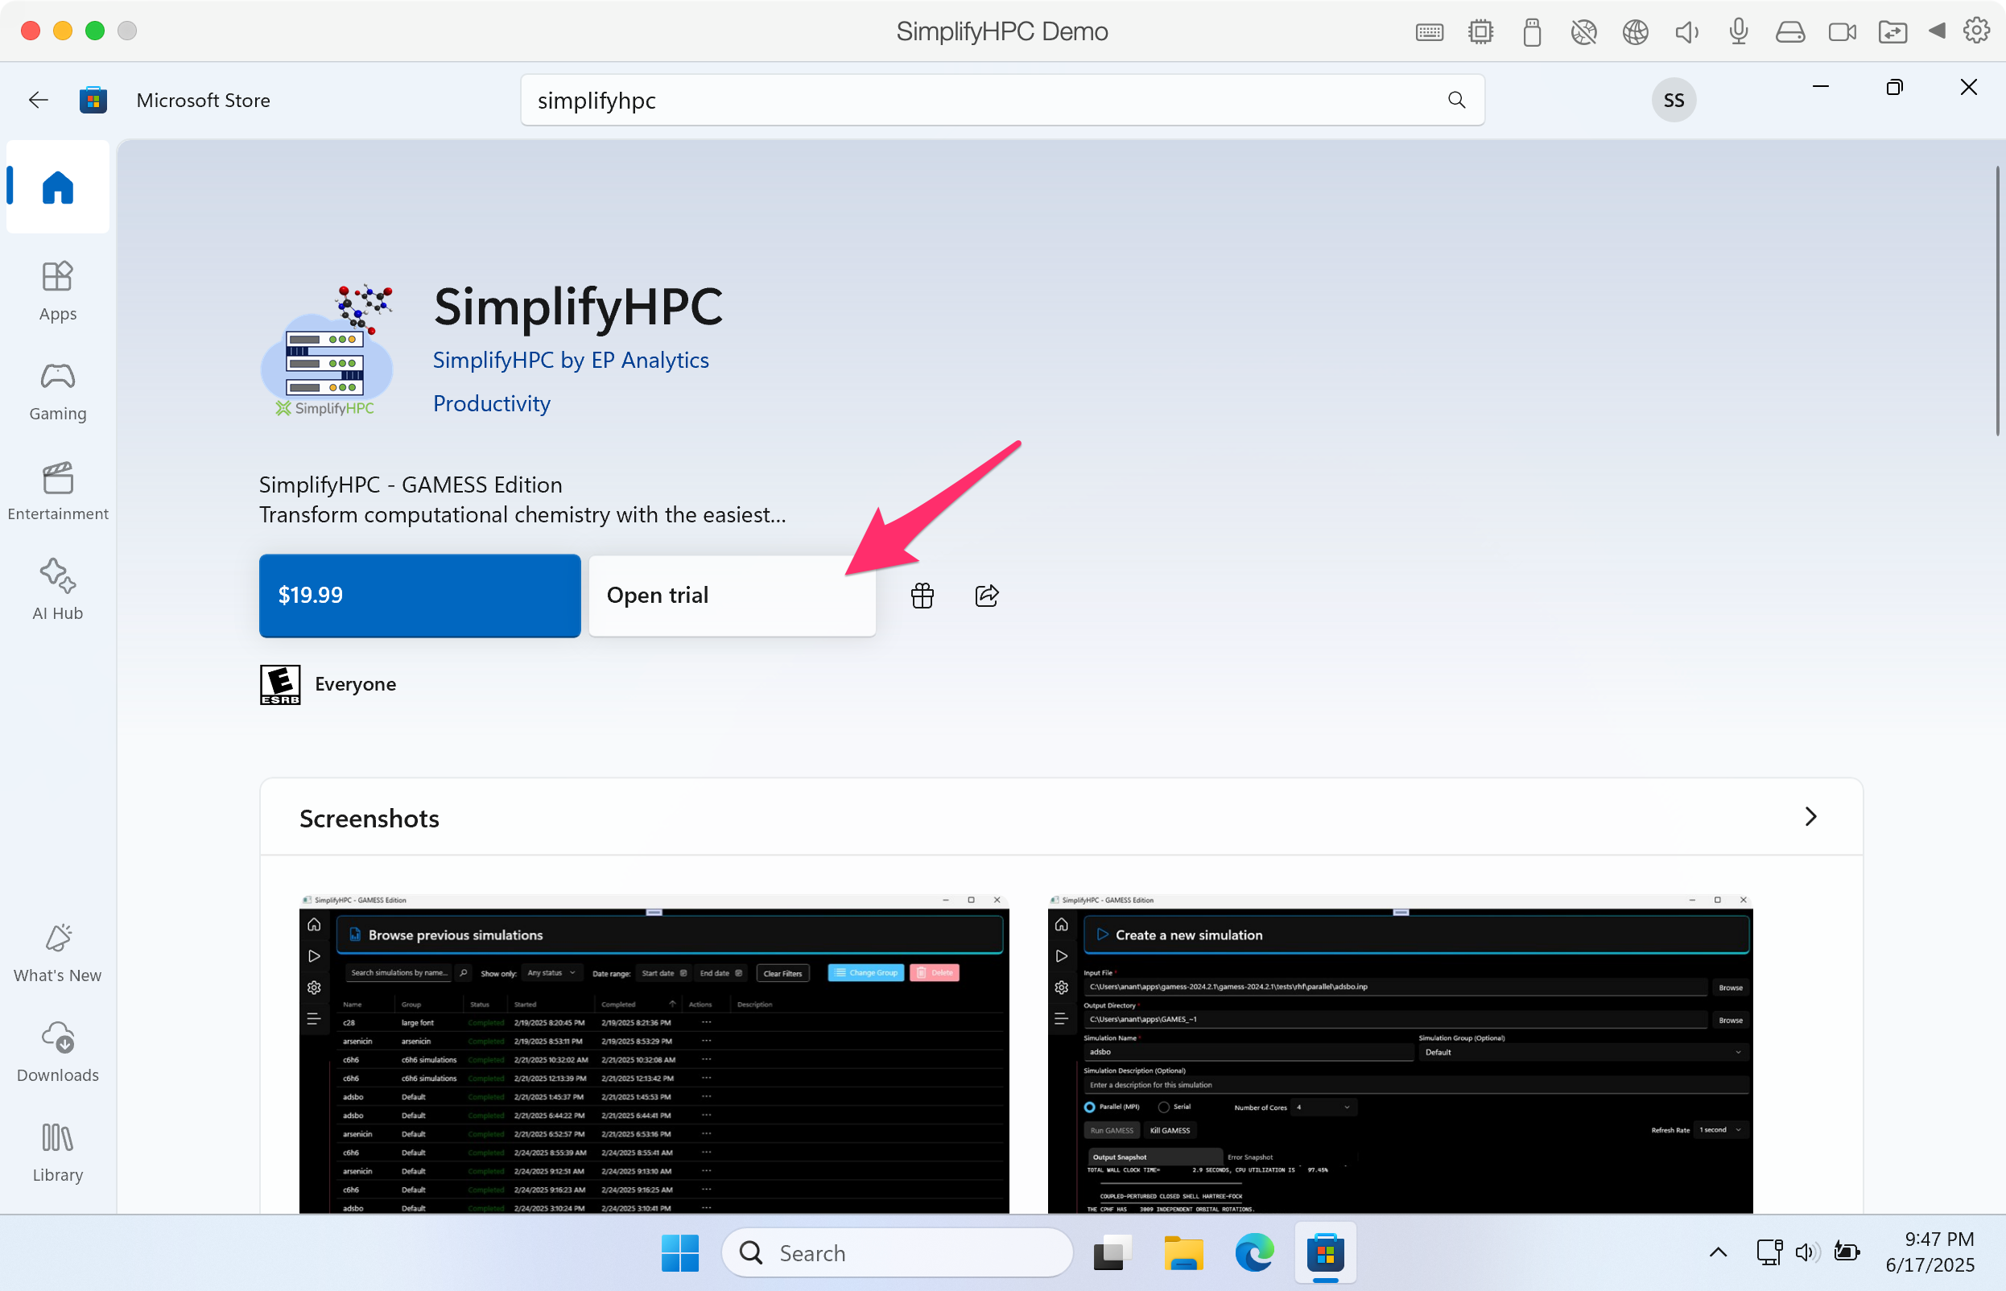The height and width of the screenshot is (1291, 2006).
Task: Expand Screenshots with the chevron arrow
Action: 1810,816
